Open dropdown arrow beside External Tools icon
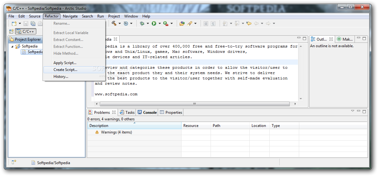This screenshot has width=378, height=176. (x=171, y=23)
